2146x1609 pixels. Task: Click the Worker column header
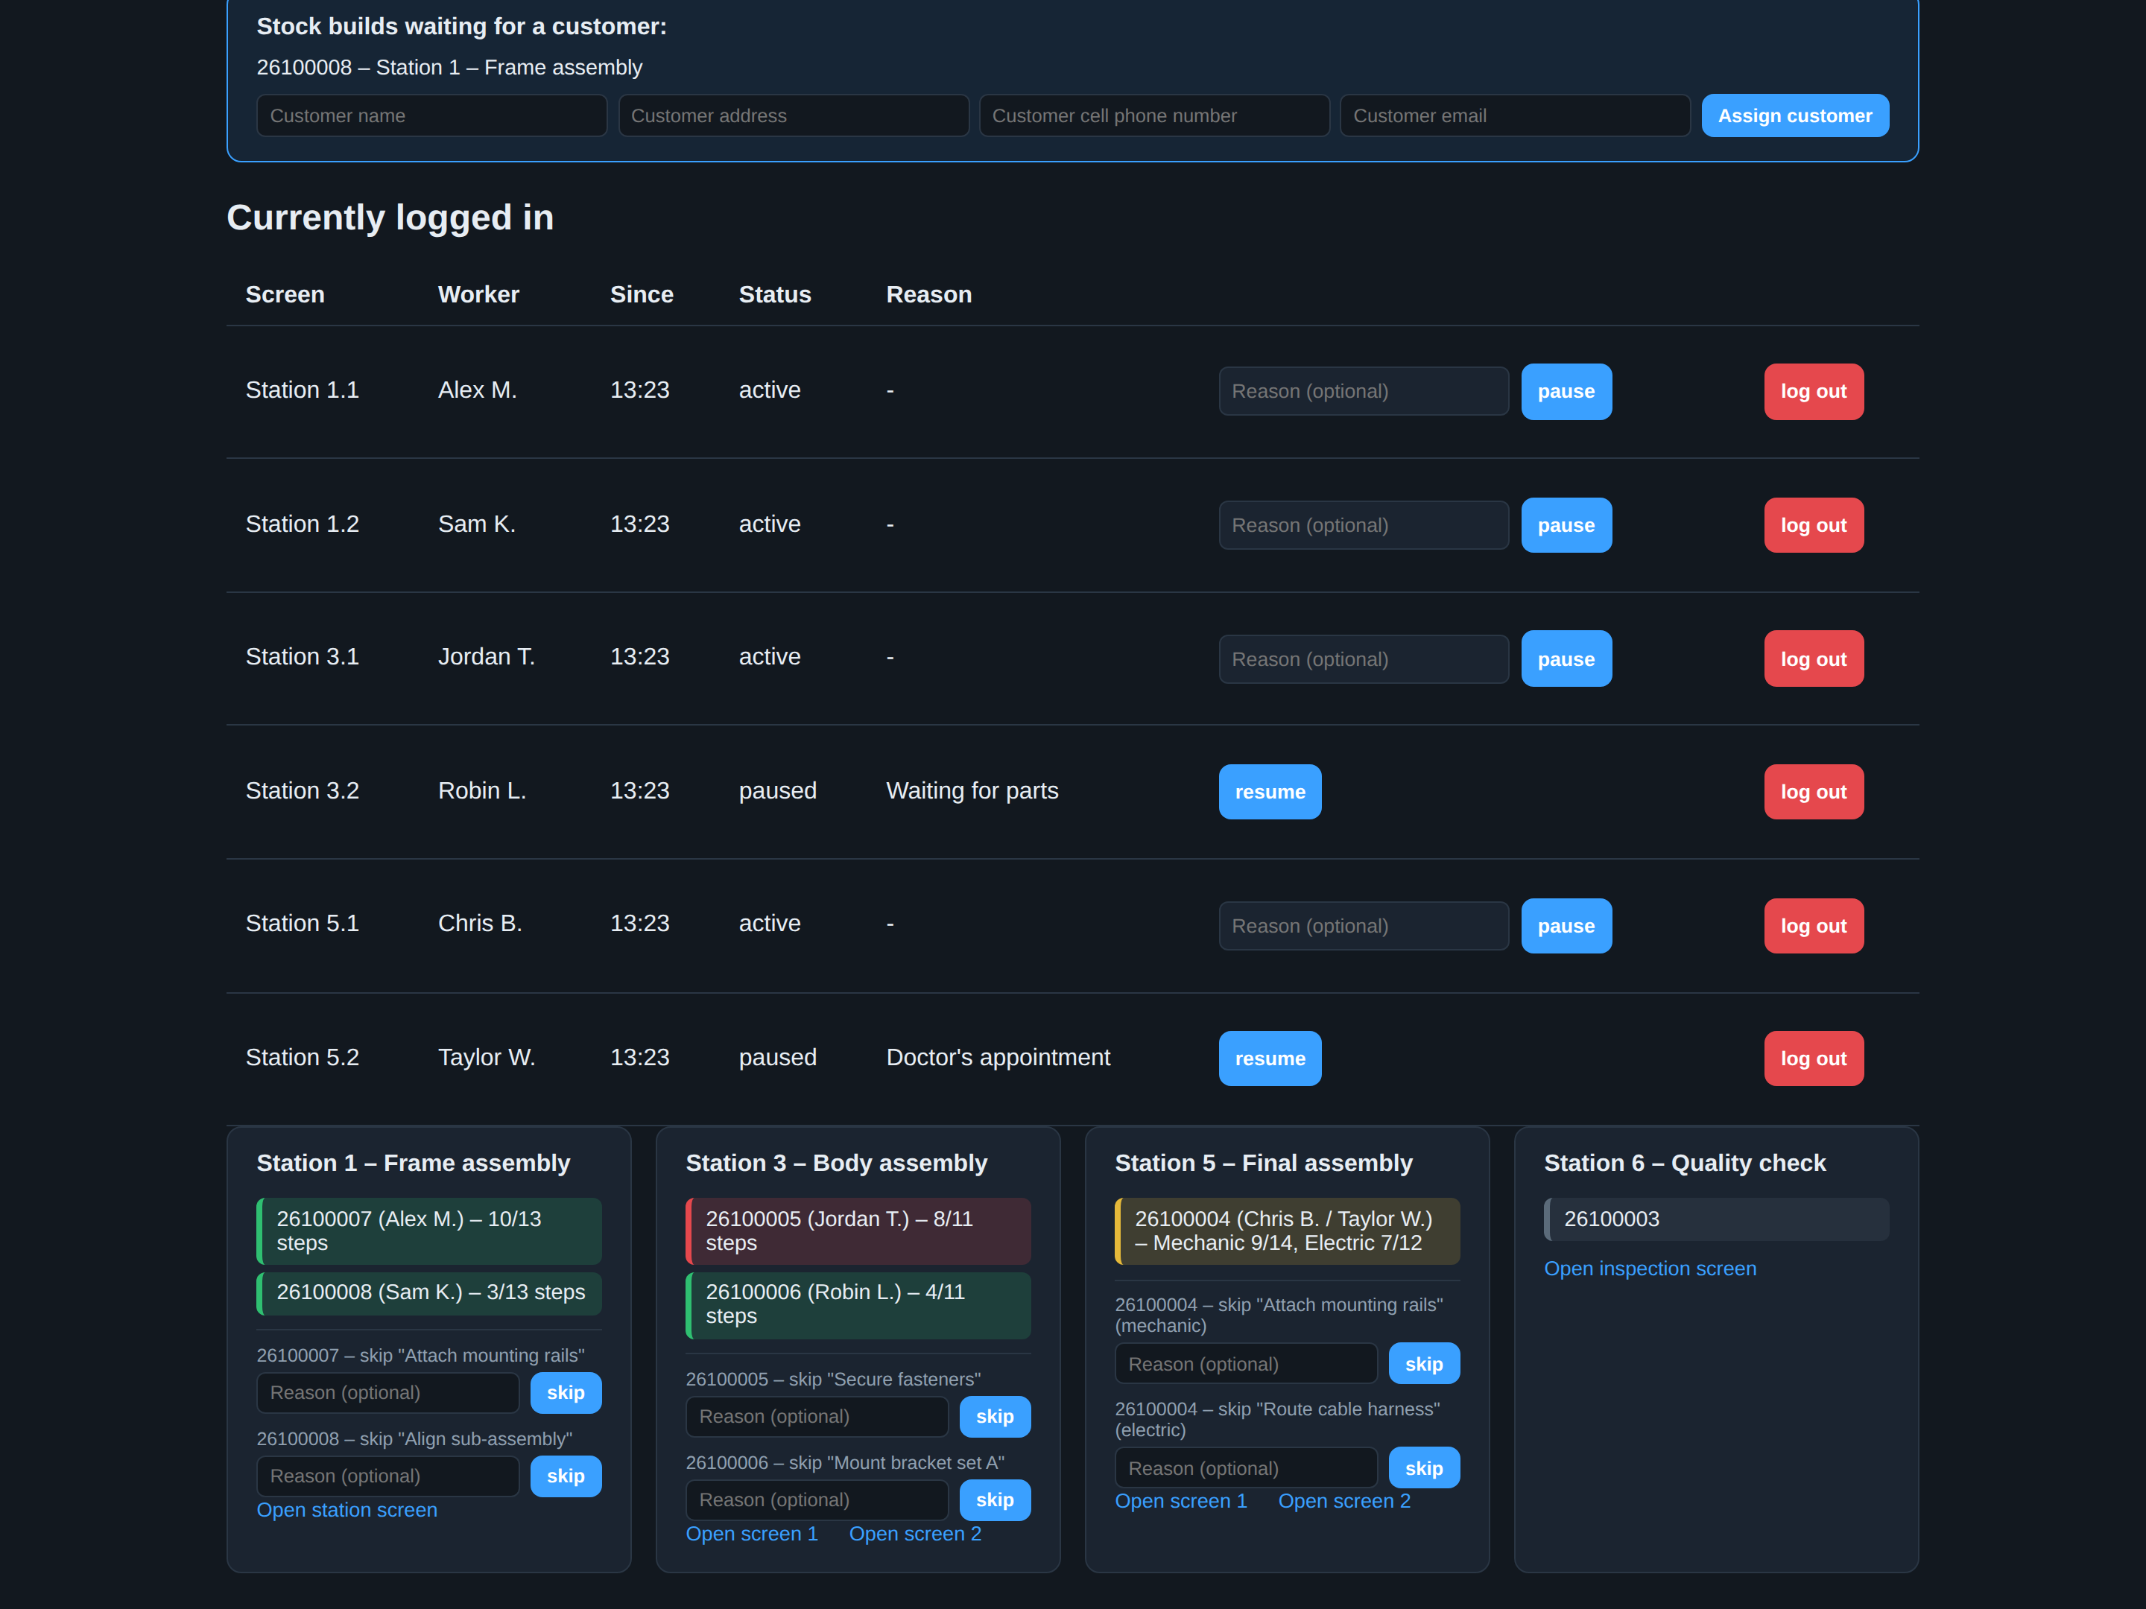tap(478, 295)
